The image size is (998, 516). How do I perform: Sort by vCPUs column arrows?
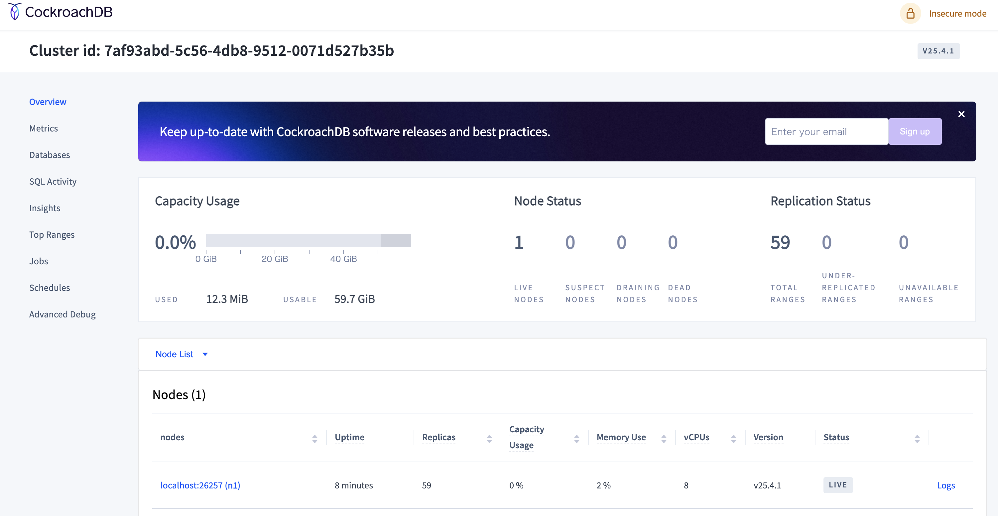tap(733, 439)
